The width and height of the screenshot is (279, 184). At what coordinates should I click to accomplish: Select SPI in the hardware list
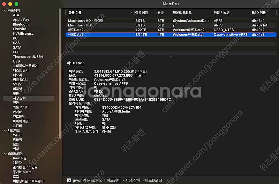15,52
